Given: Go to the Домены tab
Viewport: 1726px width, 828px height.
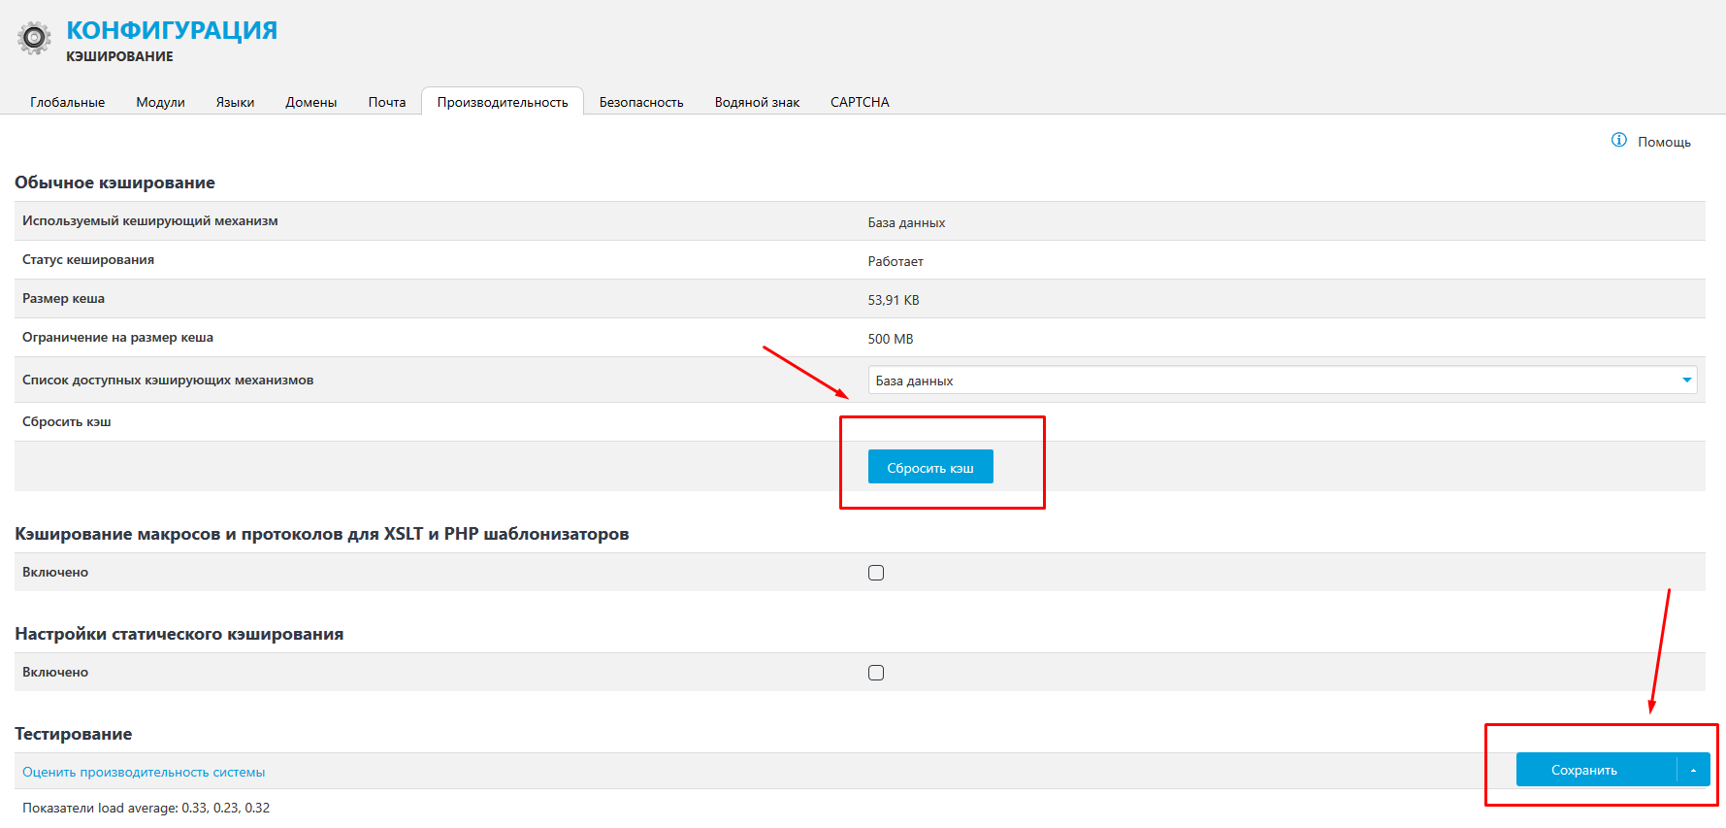Looking at the screenshot, I should [x=311, y=102].
